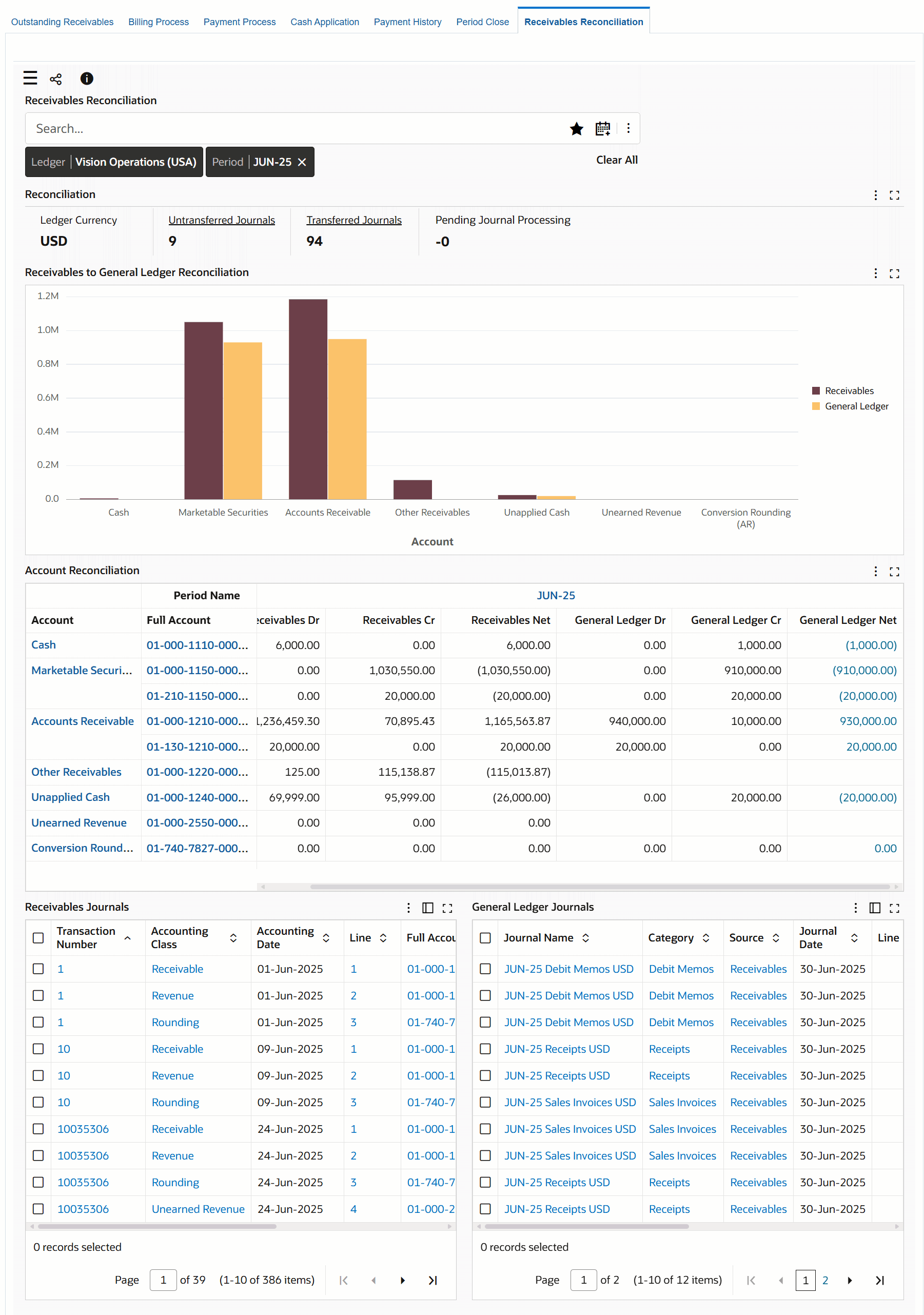This screenshot has width=924, height=1315.
Task: Switch to Payment Process tab
Action: pos(240,22)
